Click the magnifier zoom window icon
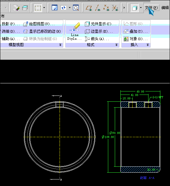 coord(76,8)
